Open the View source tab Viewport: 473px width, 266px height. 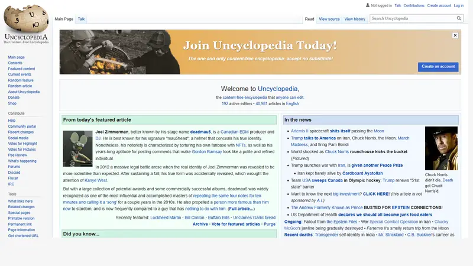click(x=329, y=19)
